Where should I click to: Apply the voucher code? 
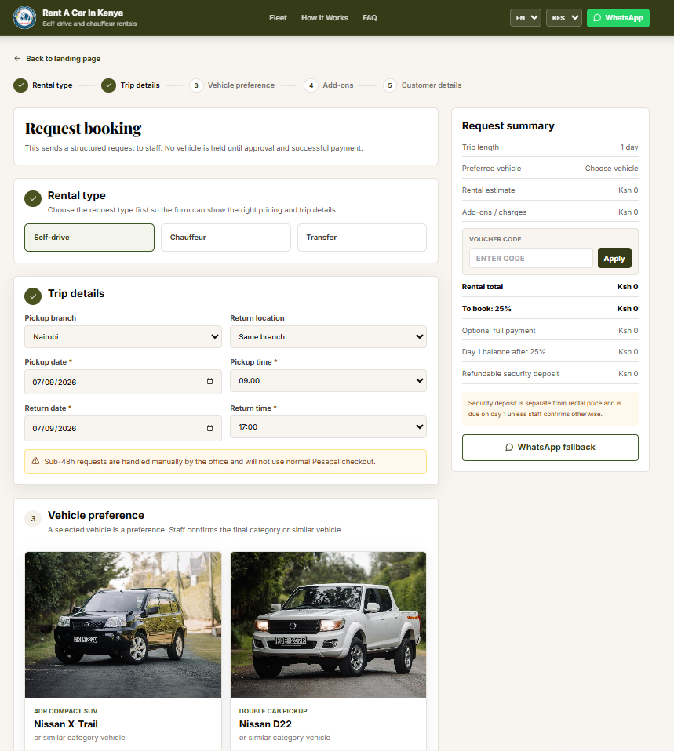(614, 258)
